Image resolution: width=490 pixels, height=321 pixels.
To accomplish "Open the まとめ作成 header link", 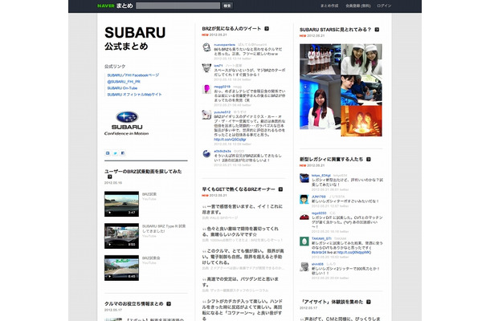I will pyautogui.click(x=329, y=6).
